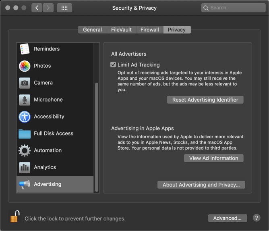269x231 pixels.
Task: Switch to the General tab
Action: pos(93,30)
